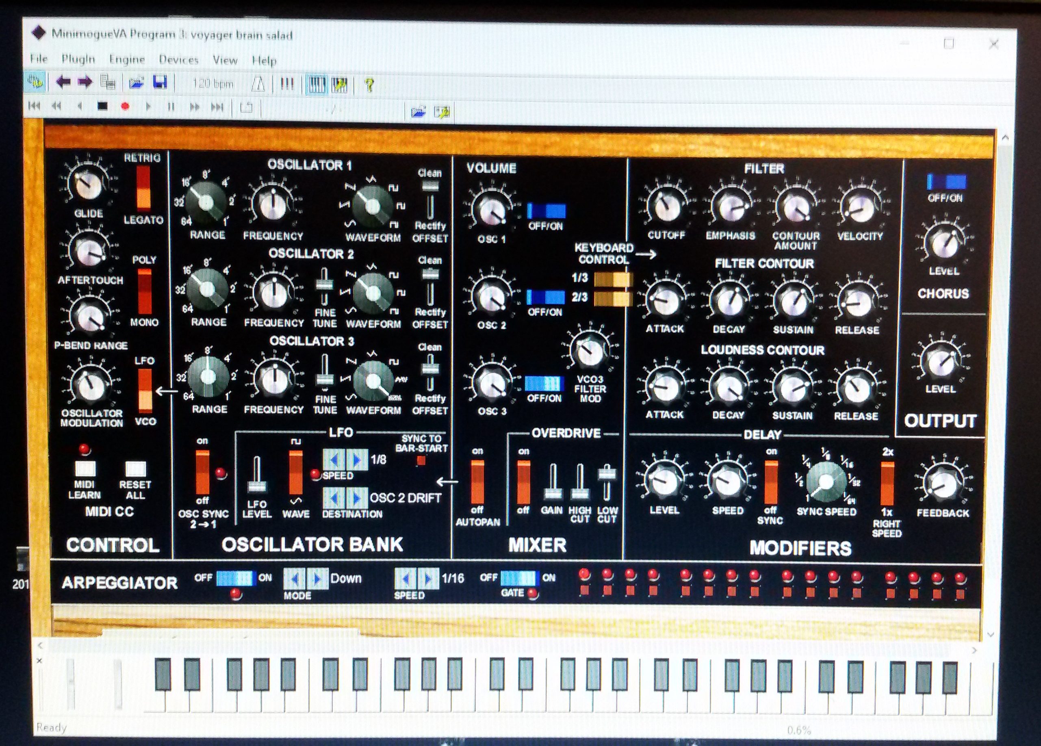Click the skip to start transport button
Screen dimensions: 1041x746
(35, 106)
